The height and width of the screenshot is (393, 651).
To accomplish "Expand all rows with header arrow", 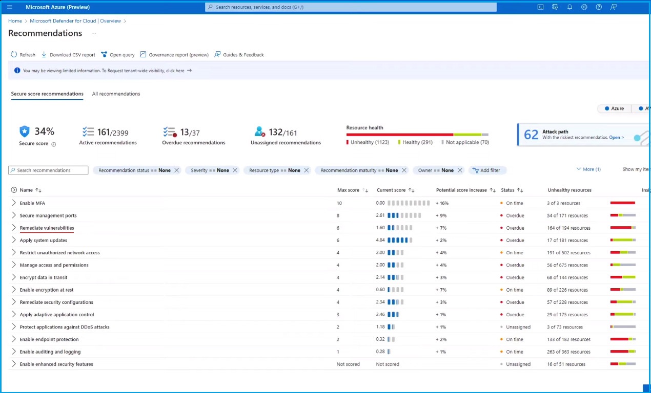I will (x=14, y=190).
